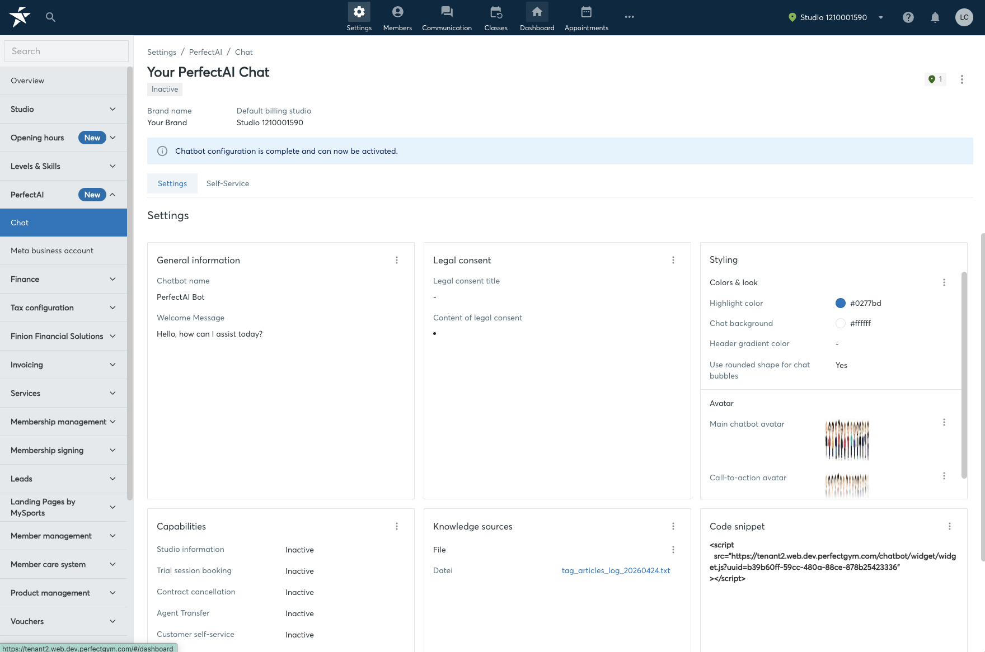Expand Product management sidebar item
Screen dimensions: 985x652
coord(63,593)
